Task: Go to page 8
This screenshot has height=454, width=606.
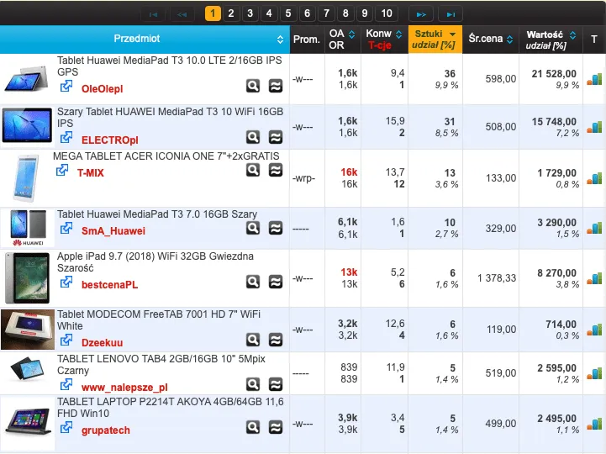Action: [x=345, y=13]
